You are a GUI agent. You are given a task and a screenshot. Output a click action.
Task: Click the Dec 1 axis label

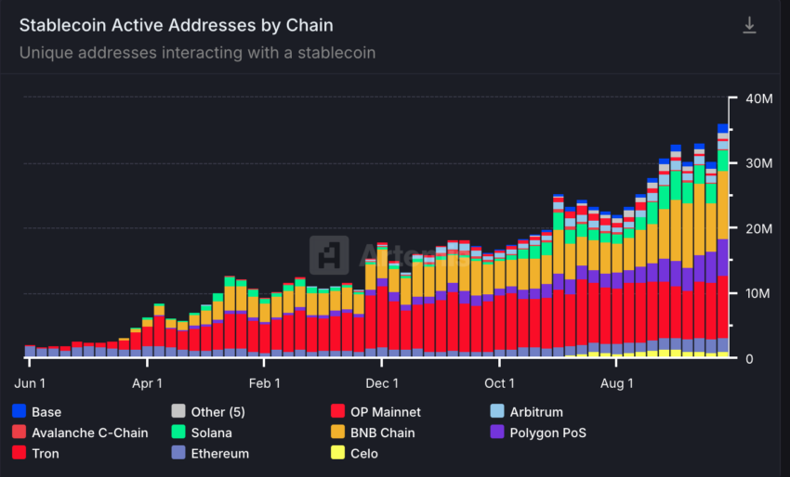coord(382,383)
